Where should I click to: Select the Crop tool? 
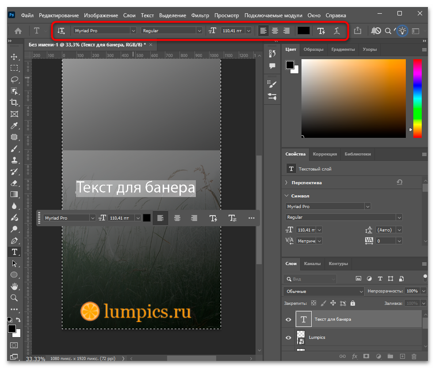(14, 102)
